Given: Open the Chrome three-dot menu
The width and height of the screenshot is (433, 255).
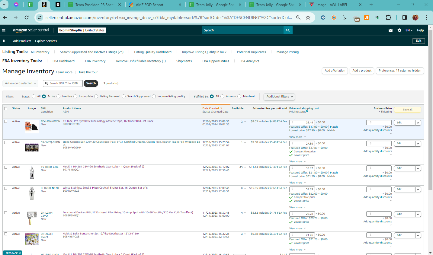Looking at the screenshot, I should 426,18.
